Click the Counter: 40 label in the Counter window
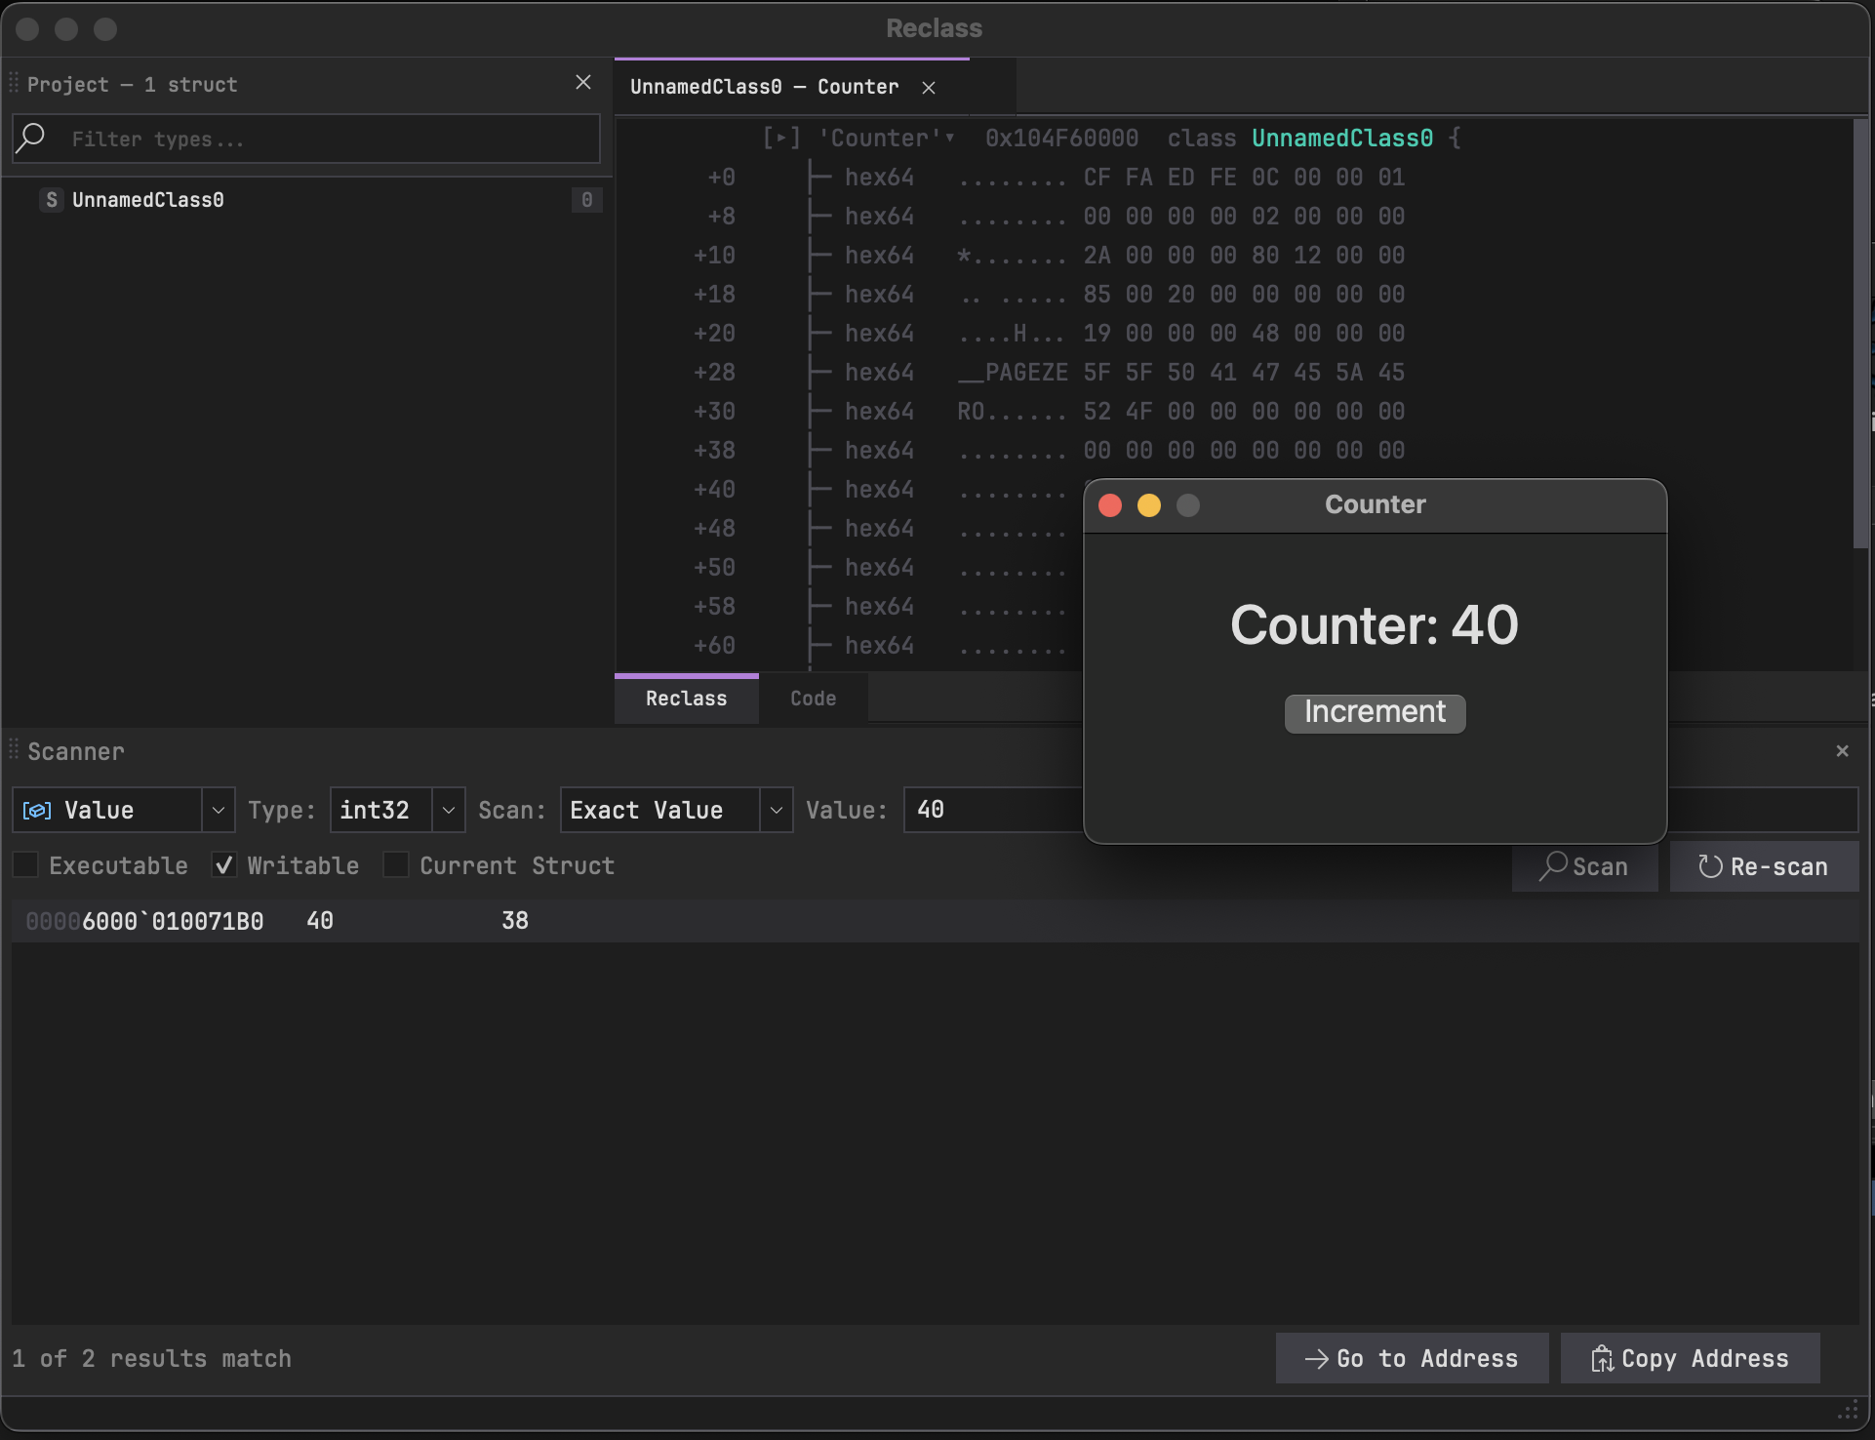The height and width of the screenshot is (1440, 1875). pyautogui.click(x=1375, y=624)
